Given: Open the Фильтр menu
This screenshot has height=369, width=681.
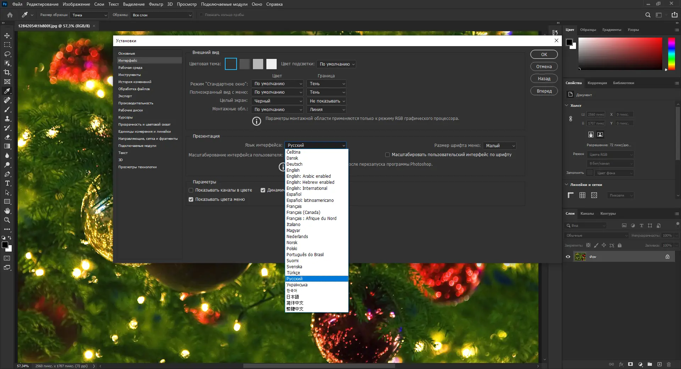Looking at the screenshot, I should (156, 4).
